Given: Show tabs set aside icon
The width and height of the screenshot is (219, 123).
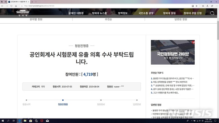Looking at the screenshot, I should point(2,2).
